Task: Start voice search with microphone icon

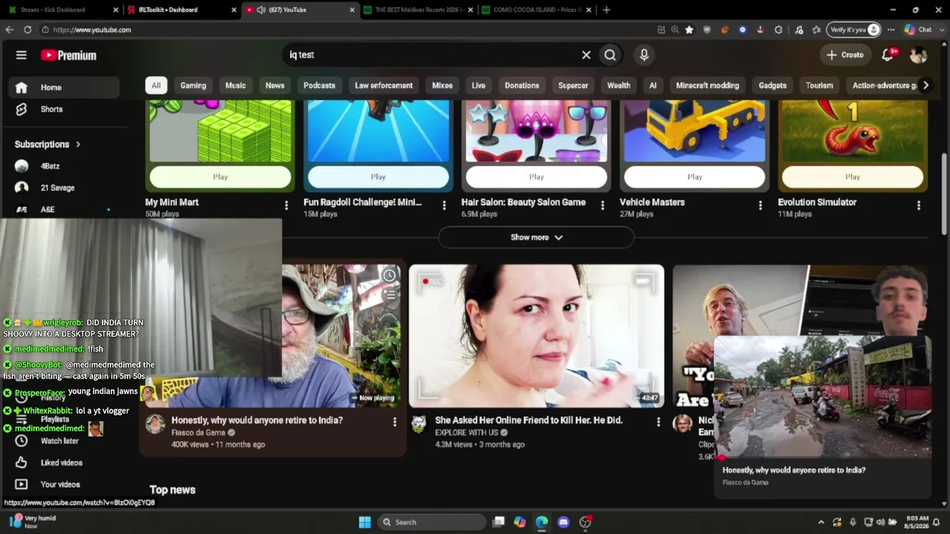Action: [x=644, y=55]
